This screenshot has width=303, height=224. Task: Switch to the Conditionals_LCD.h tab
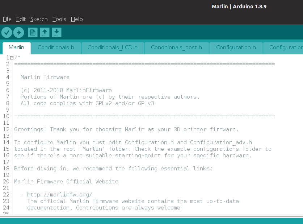pyautogui.click(x=113, y=47)
